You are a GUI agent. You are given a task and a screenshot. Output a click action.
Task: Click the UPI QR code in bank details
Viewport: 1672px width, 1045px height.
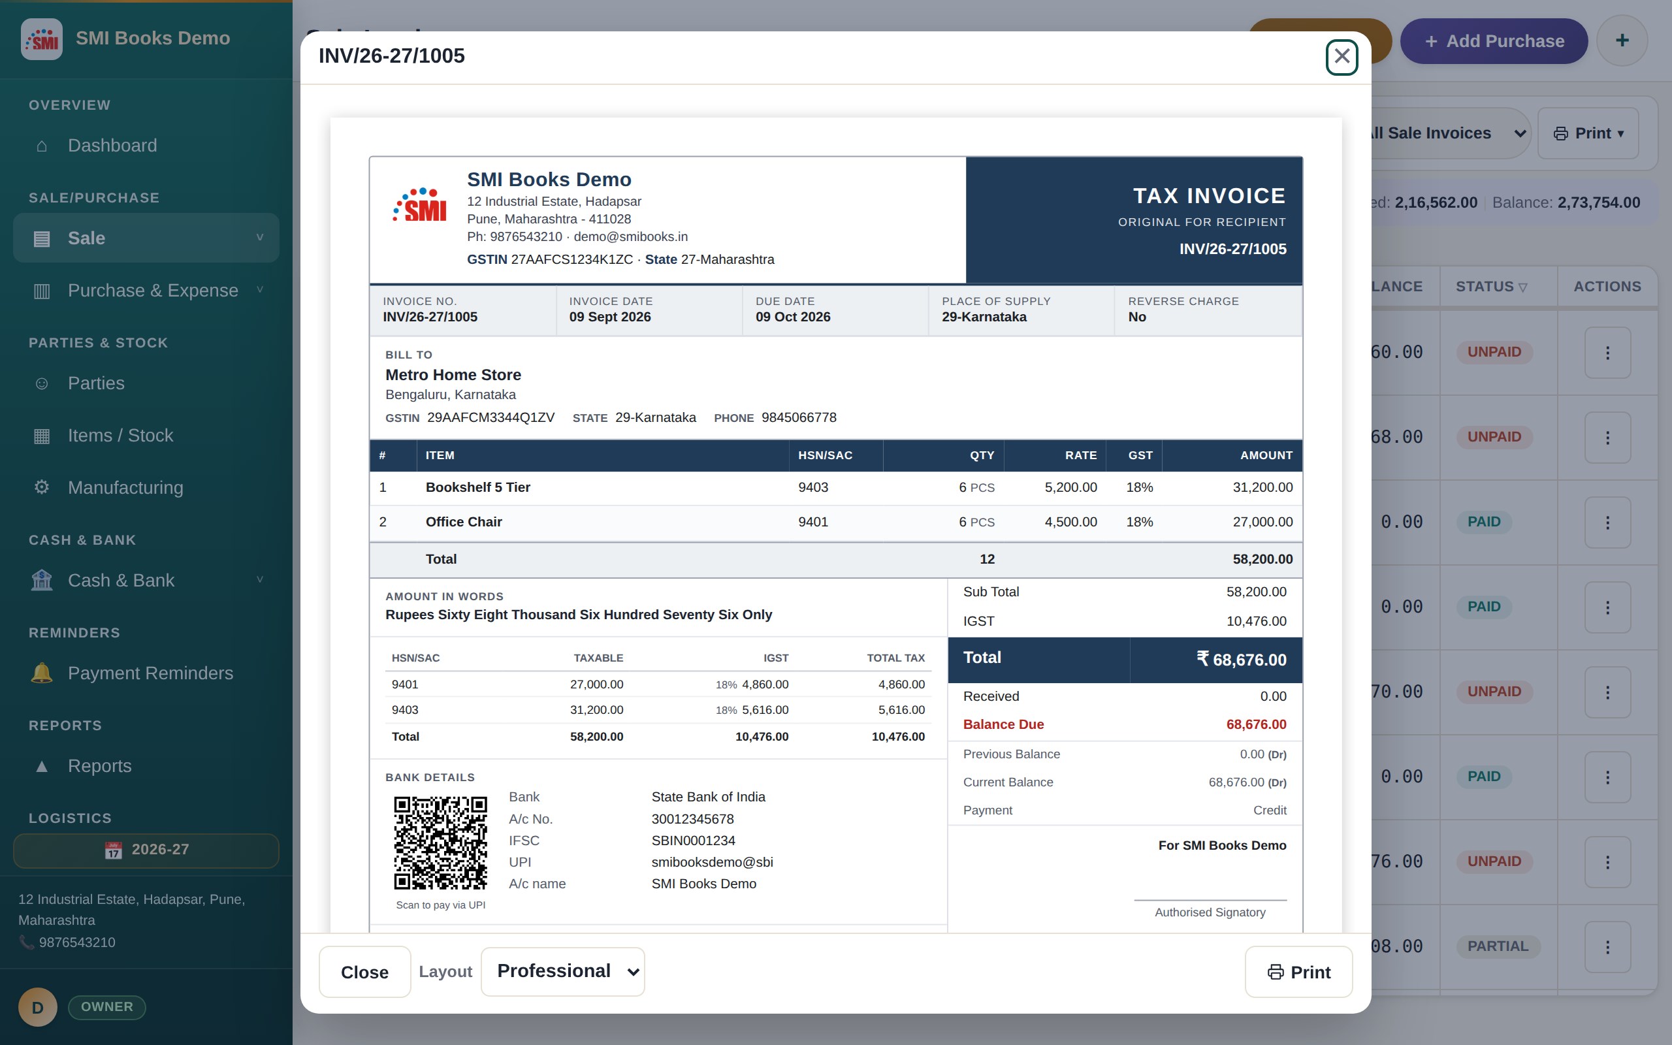[x=440, y=843]
